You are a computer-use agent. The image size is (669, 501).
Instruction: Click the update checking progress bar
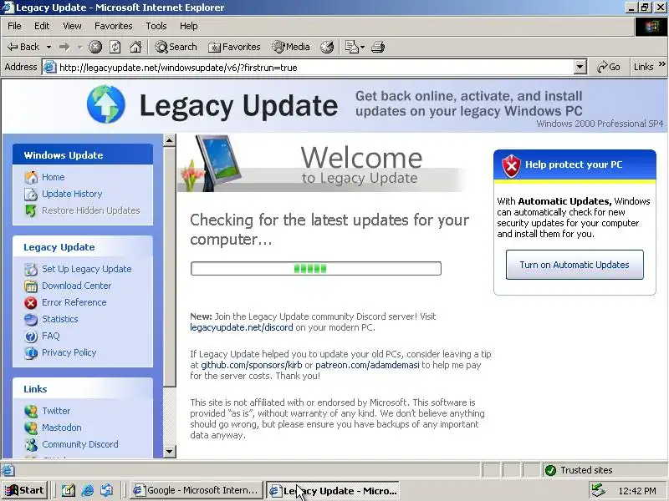[316, 268]
